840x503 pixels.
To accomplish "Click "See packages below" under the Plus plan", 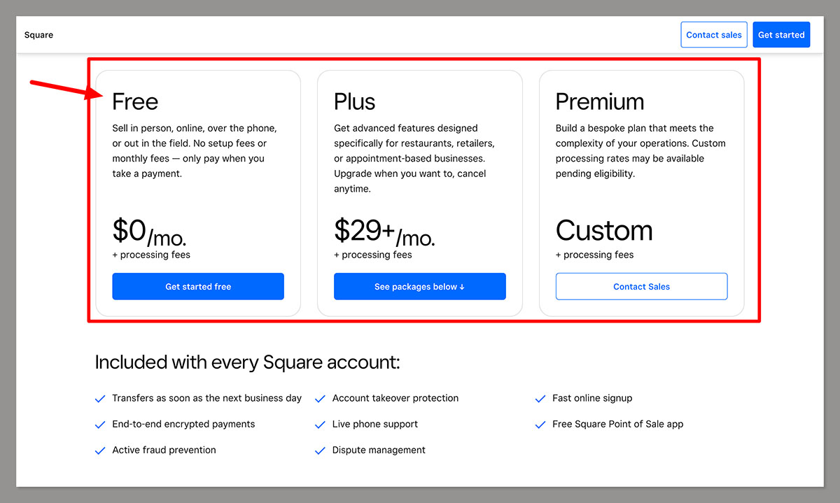I will (x=419, y=286).
